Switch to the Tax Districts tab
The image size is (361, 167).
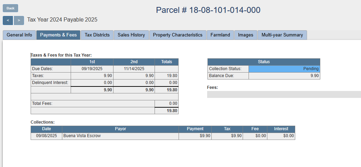tap(97, 35)
